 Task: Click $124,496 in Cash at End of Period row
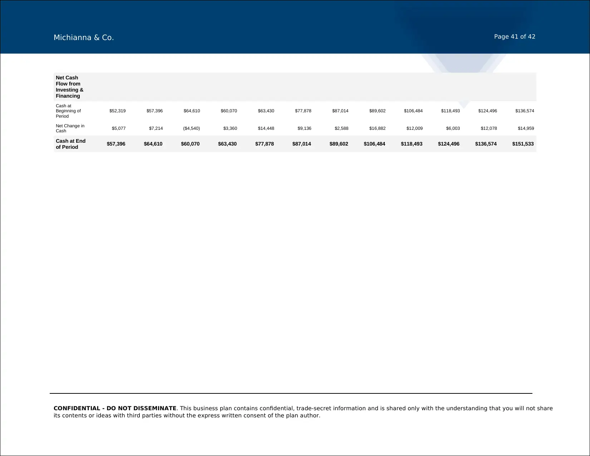tap(449, 144)
